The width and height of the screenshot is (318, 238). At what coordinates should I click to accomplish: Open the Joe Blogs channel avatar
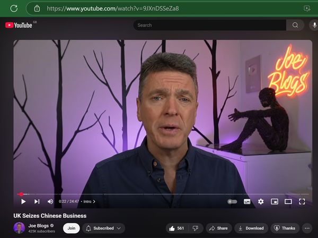[x=19, y=228]
